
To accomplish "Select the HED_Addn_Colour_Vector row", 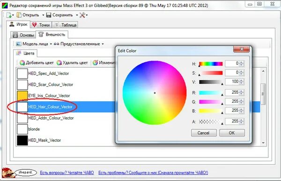I will pyautogui.click(x=66, y=118).
